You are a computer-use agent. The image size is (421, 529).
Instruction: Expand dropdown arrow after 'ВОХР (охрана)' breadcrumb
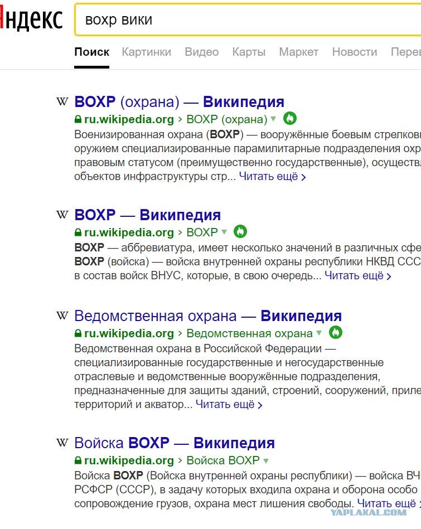(x=273, y=118)
